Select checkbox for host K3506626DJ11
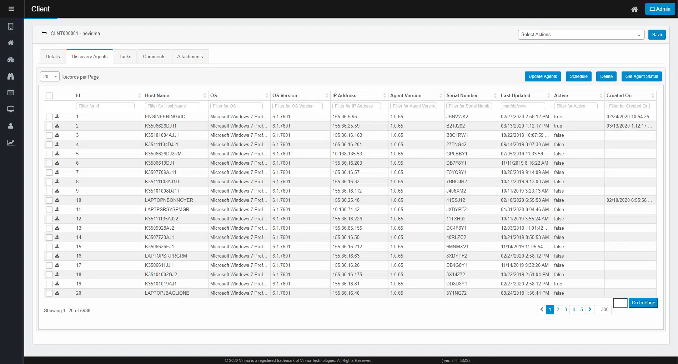This screenshot has width=678, height=364. [x=50, y=126]
